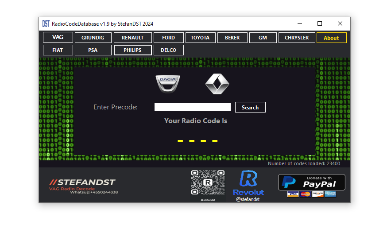Image resolution: width=391 pixels, height=225 pixels.
Task: Click the Renault diamond logo
Action: click(217, 84)
